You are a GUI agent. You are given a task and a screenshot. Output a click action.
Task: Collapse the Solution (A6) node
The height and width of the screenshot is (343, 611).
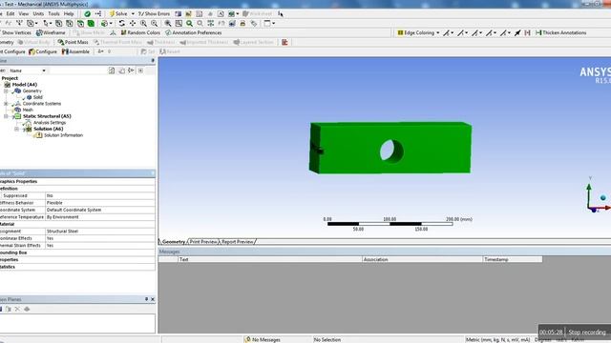point(16,129)
